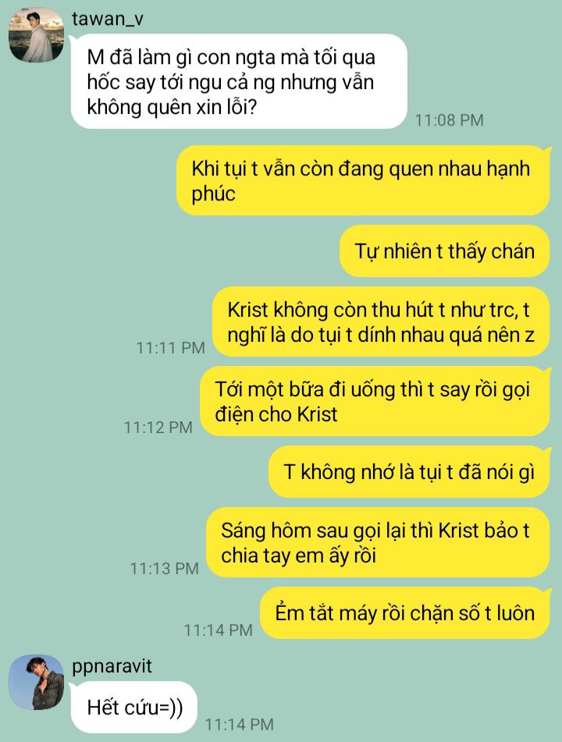
Task: Select tawan_v's message about 'xin lỗi'
Action: [x=239, y=81]
